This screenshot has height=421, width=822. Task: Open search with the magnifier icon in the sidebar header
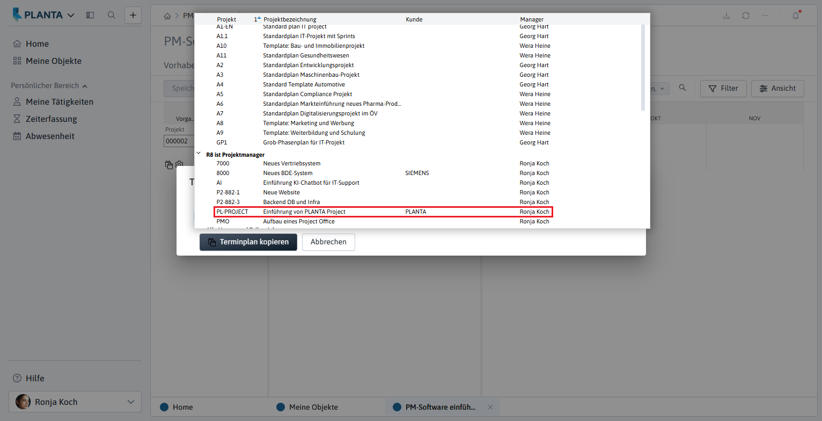click(x=112, y=15)
